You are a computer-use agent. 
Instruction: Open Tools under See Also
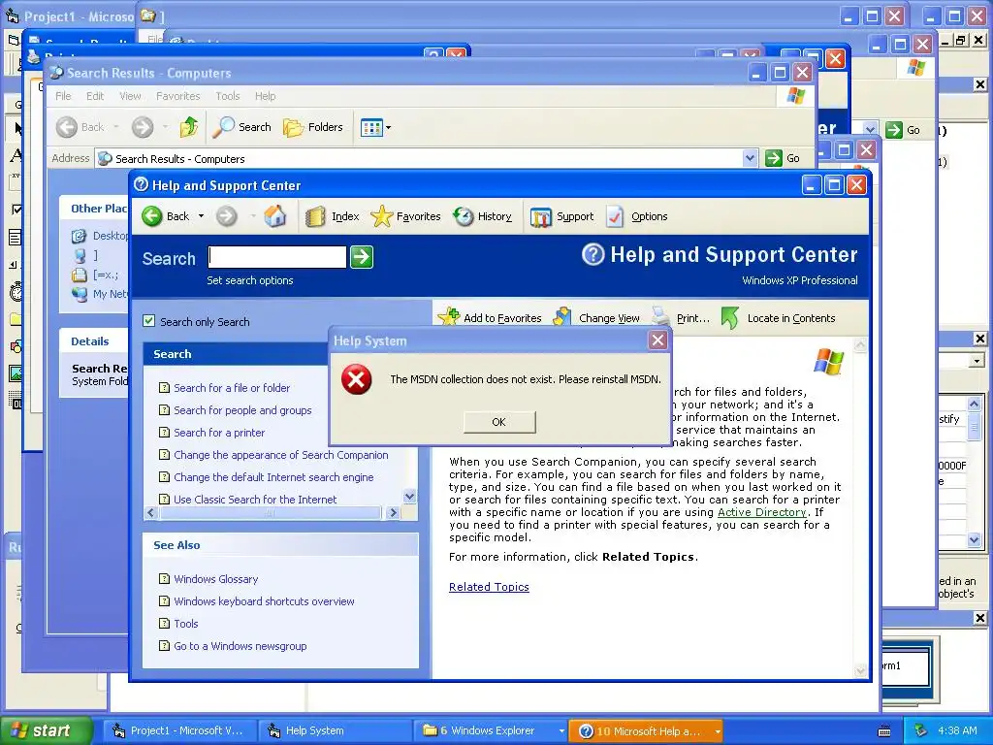[185, 624]
